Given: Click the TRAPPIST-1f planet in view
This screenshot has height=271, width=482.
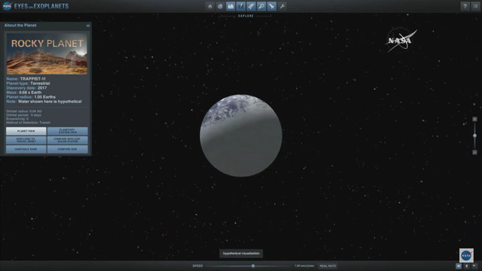Looking at the screenshot, I should coord(241,135).
